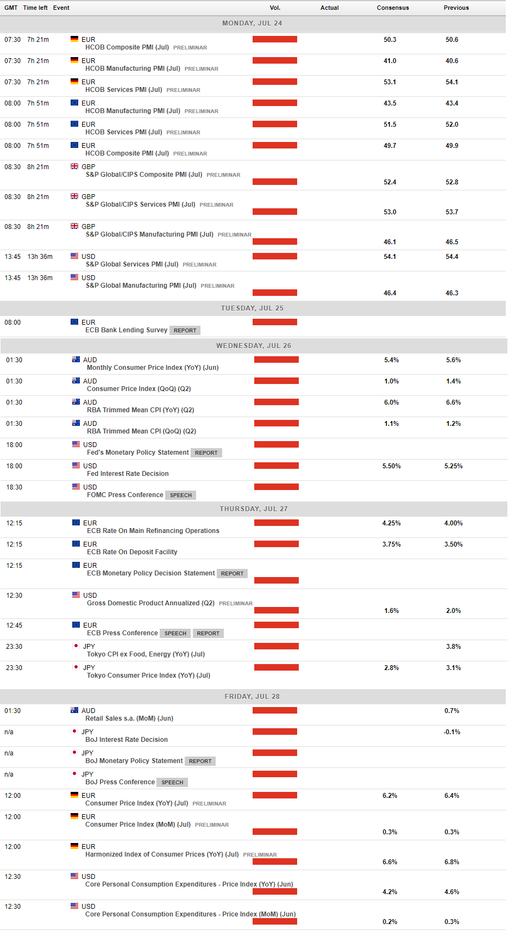The height and width of the screenshot is (942, 515).
Task: Click the Japan flag for Tokyo Consumer Price Index
Action: point(76,667)
